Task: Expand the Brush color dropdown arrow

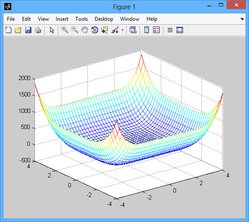Action: (122, 30)
